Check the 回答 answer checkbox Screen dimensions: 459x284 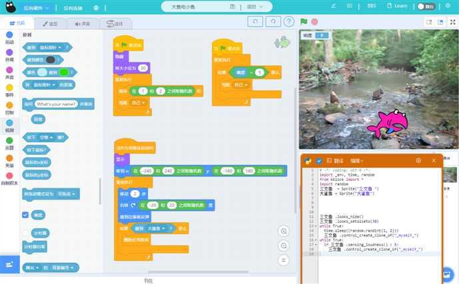[25, 119]
